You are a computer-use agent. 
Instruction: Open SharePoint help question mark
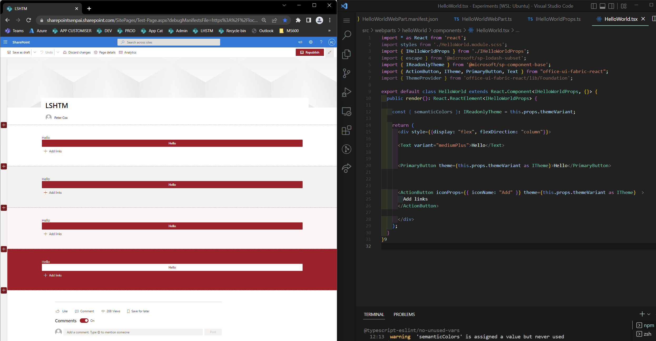321,42
